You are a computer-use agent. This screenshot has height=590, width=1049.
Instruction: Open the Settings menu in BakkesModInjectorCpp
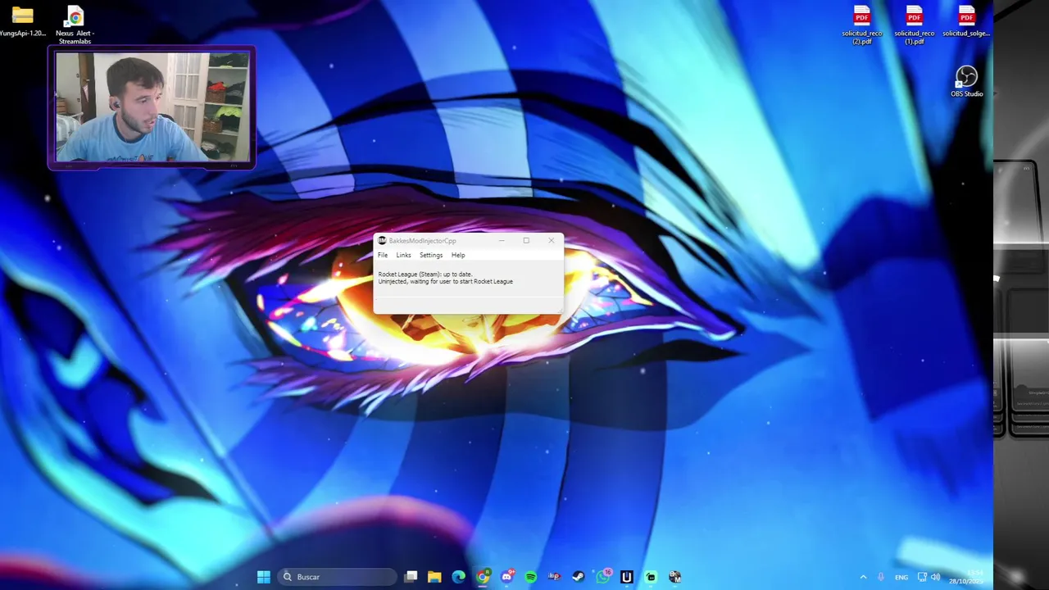[431, 255]
